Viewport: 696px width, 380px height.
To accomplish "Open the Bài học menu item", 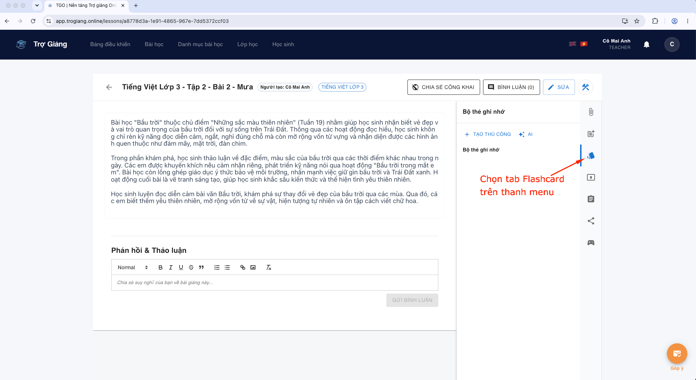I will [x=154, y=44].
